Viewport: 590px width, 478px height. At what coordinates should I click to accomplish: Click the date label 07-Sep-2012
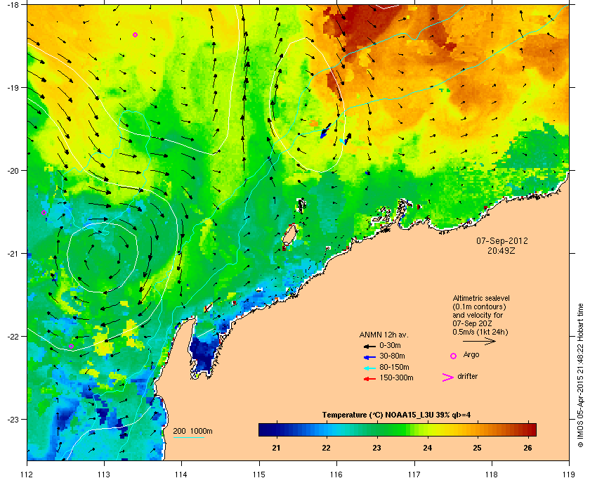pos(502,240)
